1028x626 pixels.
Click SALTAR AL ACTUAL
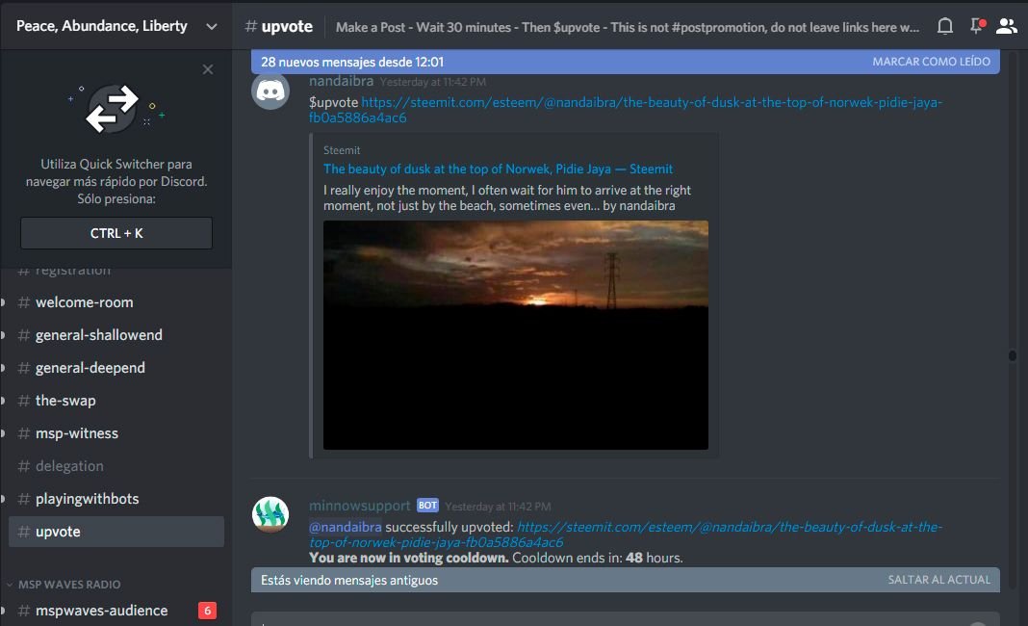pos(938,580)
